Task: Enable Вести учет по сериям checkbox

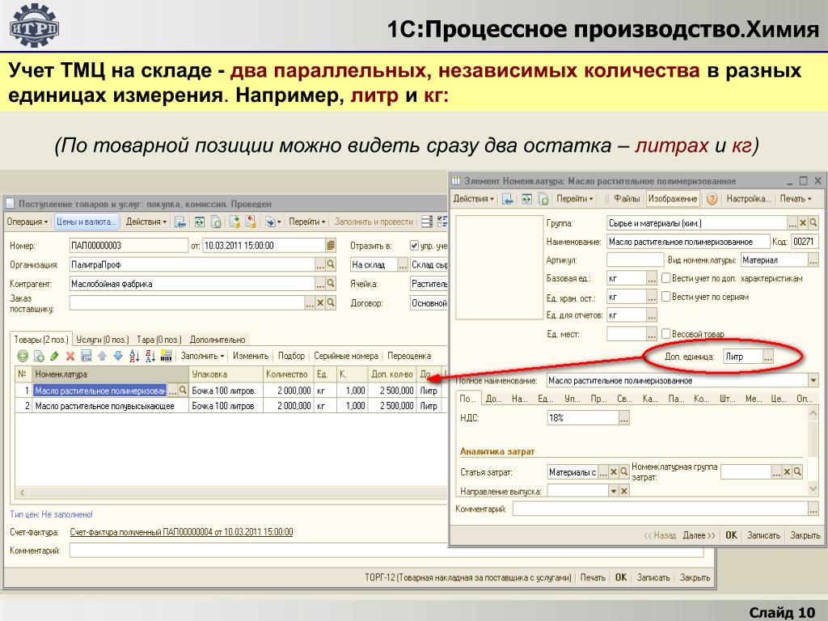Action: click(x=666, y=297)
